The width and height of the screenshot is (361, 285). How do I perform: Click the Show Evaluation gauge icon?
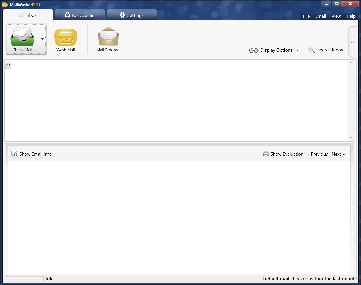click(265, 154)
